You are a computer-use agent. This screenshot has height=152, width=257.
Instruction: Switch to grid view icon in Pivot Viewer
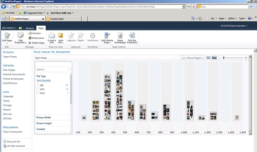tap(208, 58)
